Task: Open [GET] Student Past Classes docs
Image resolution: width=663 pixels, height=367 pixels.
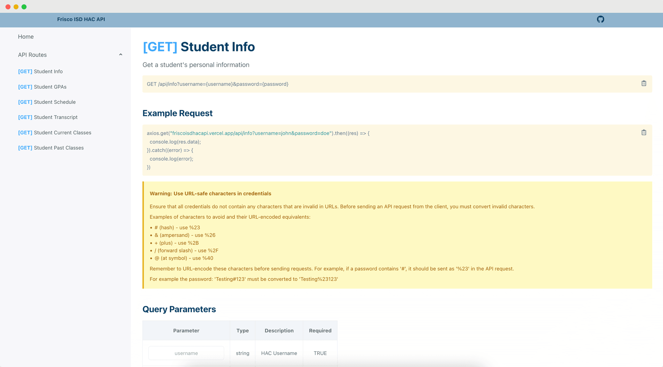Action: [x=51, y=148]
